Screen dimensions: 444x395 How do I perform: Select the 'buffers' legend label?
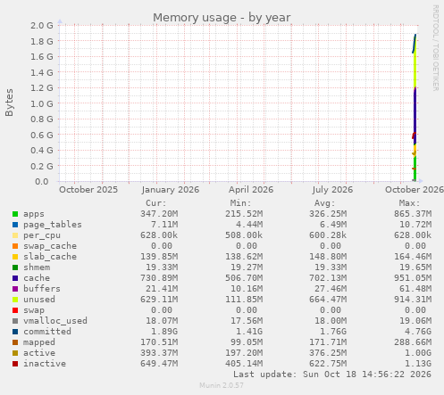pyautogui.click(x=42, y=289)
